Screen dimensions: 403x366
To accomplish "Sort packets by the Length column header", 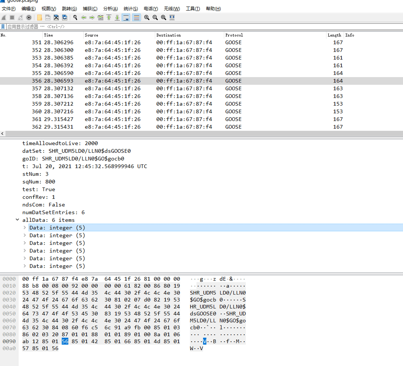I will coord(334,35).
